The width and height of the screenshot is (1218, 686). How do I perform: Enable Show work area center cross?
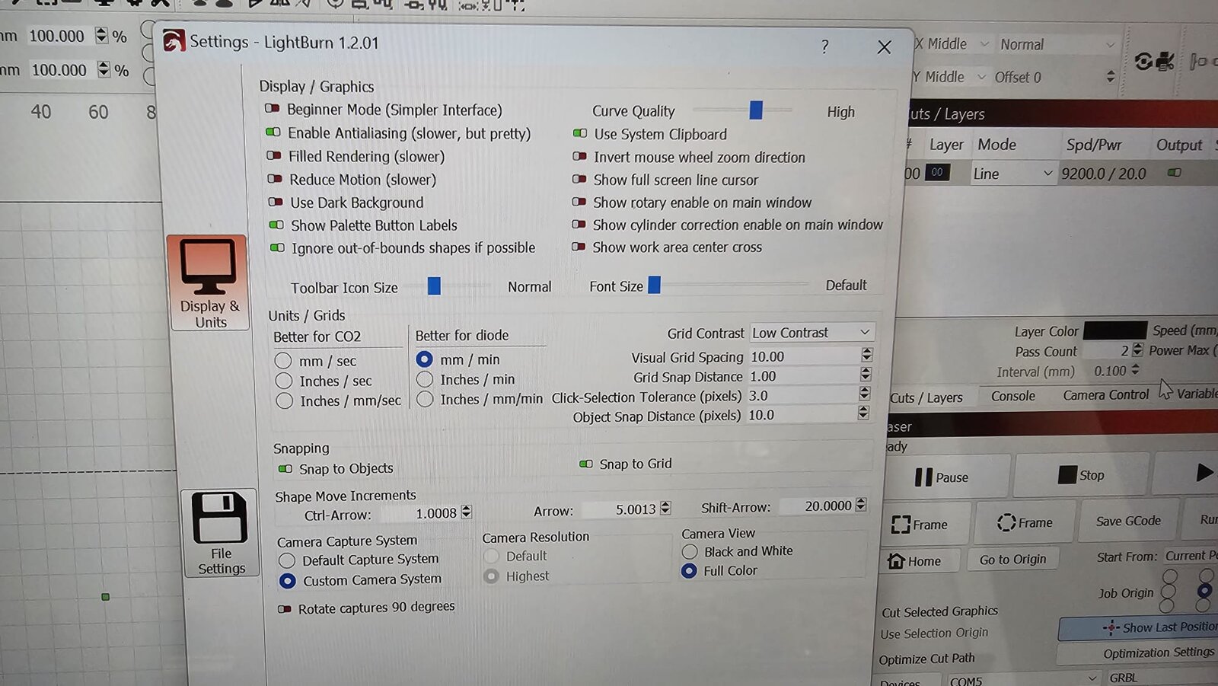(x=579, y=247)
